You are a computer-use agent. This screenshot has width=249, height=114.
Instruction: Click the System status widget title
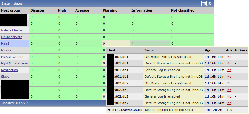pos(12,3)
